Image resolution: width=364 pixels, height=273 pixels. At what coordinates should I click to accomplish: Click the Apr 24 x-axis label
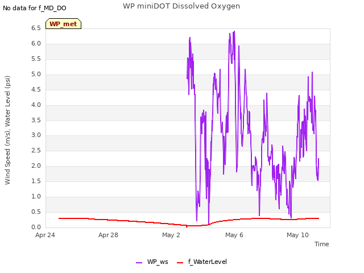pos(45,235)
